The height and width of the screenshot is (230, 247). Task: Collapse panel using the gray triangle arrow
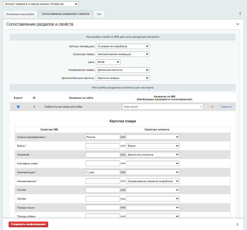[x=238, y=24]
